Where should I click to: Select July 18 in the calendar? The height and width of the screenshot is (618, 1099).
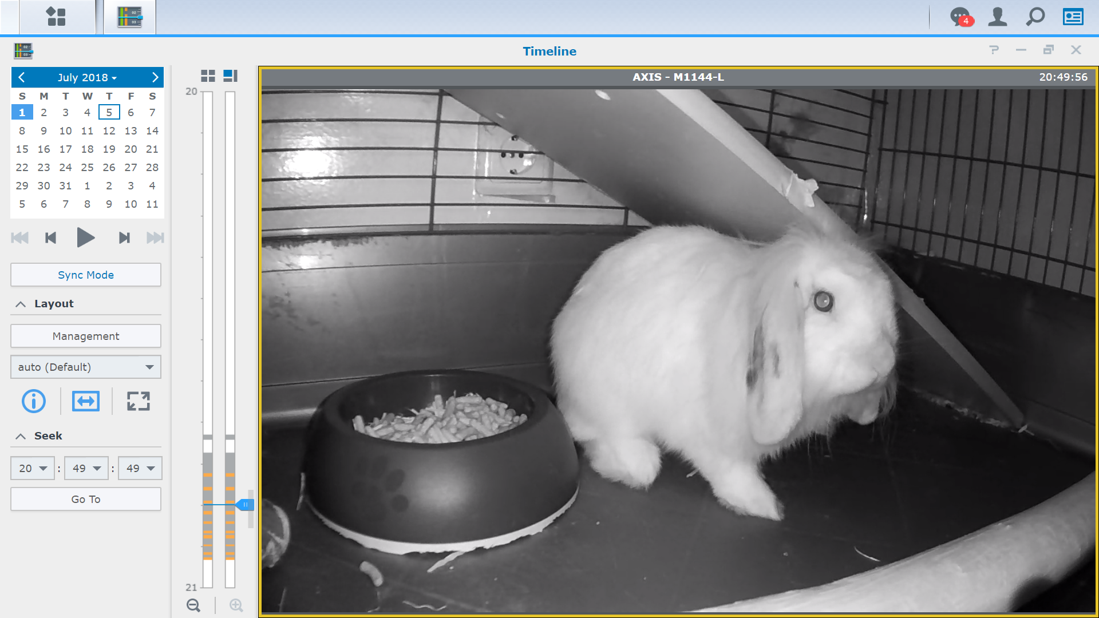[x=87, y=149]
